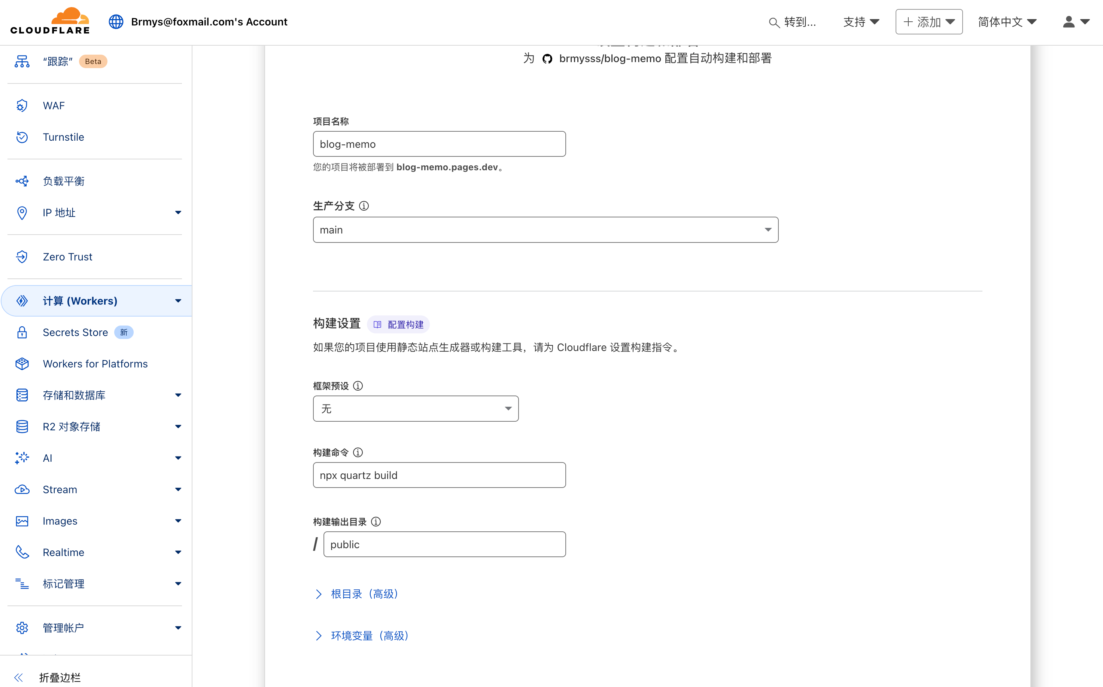Expand the Stream submenu arrow
Screen dimensions: 1103x687
[x=178, y=490]
